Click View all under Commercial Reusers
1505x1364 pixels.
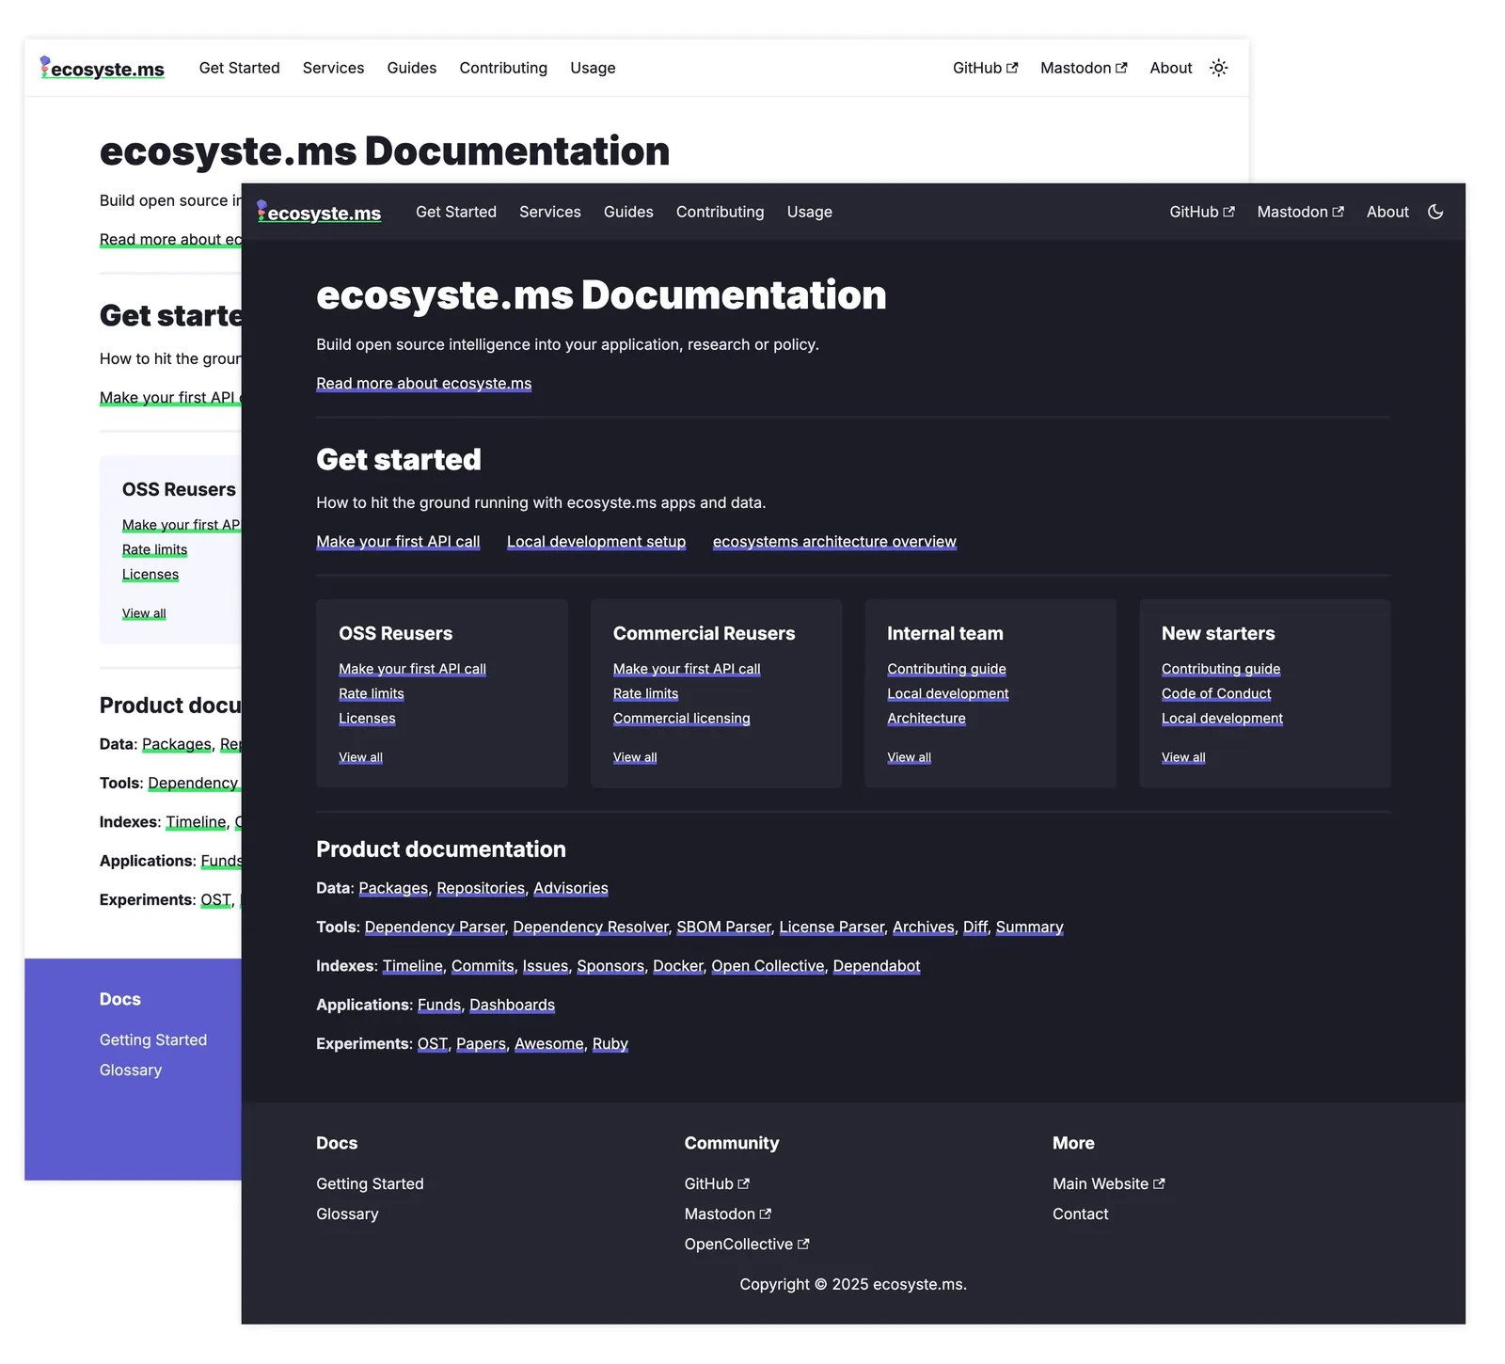635,757
